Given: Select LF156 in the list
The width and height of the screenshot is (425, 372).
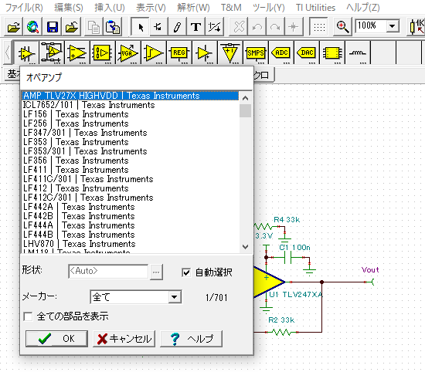Looking at the screenshot, I should pyautogui.click(x=130, y=114).
